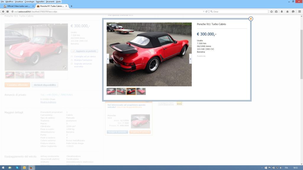The height and width of the screenshot is (170, 303).
Task: Click the Prenota il servizio button
Action: [140, 132]
